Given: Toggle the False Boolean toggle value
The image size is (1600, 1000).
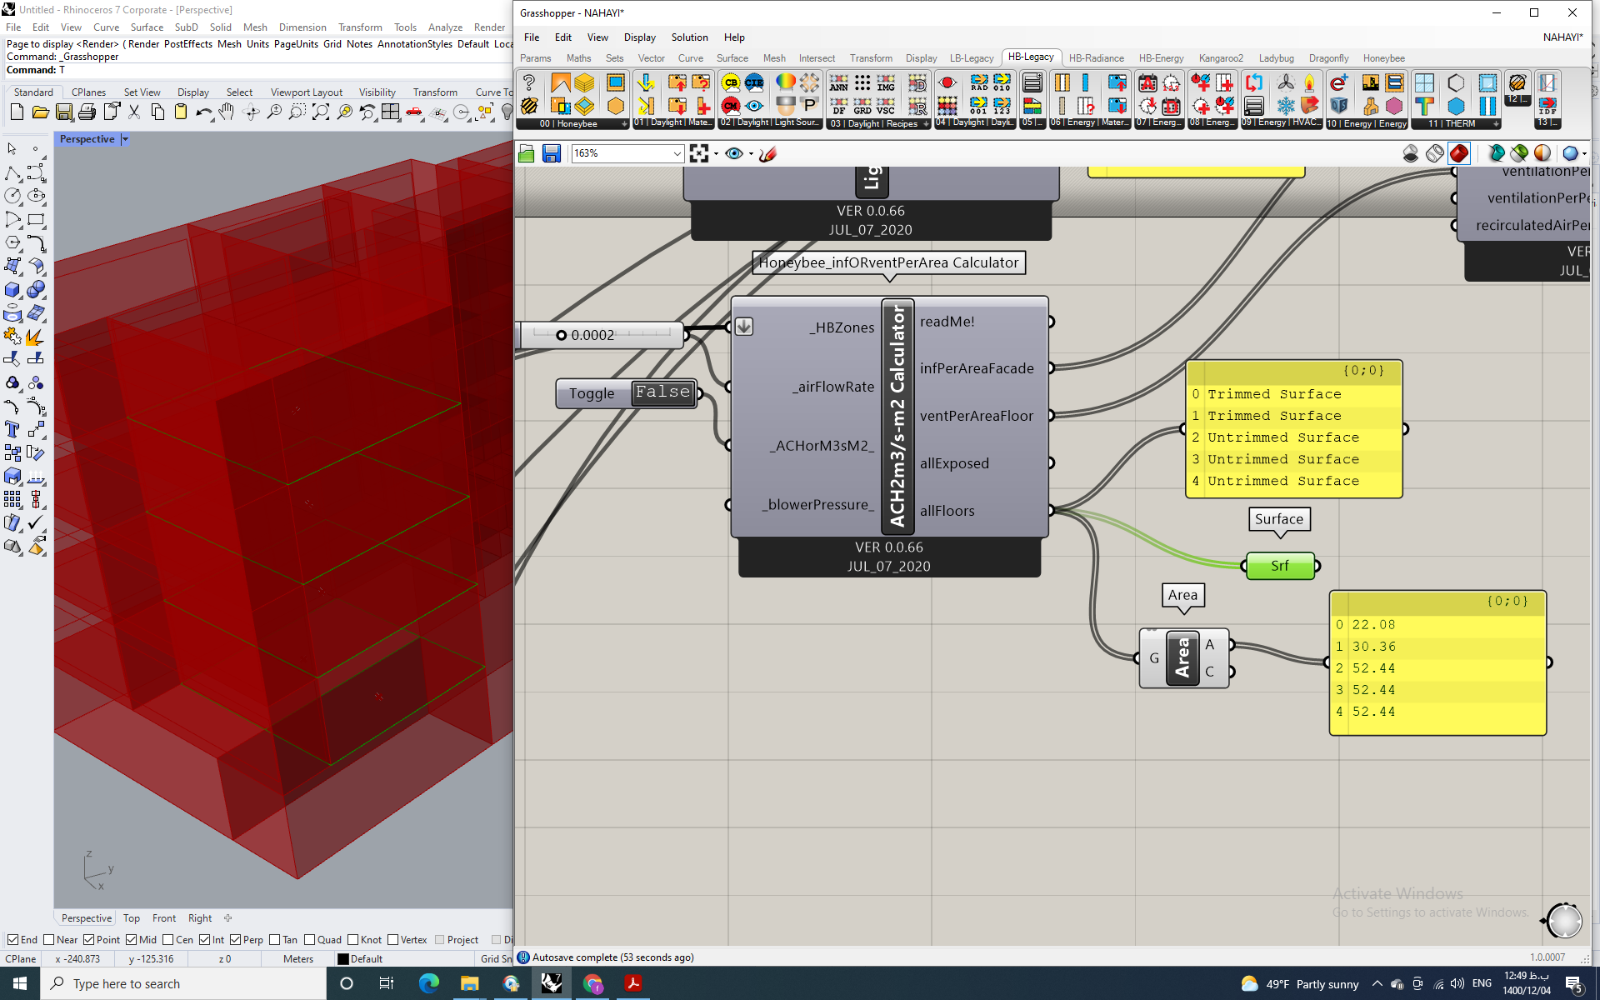Looking at the screenshot, I should coord(662,392).
